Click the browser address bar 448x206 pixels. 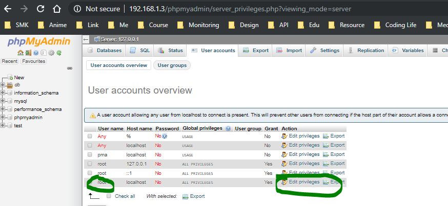pos(256,9)
